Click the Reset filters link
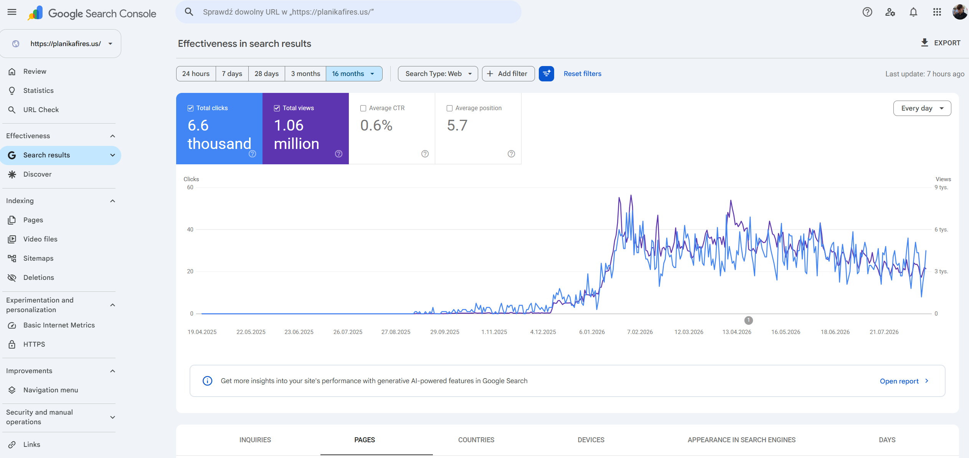Screen dimensions: 969x458 click(x=583, y=74)
